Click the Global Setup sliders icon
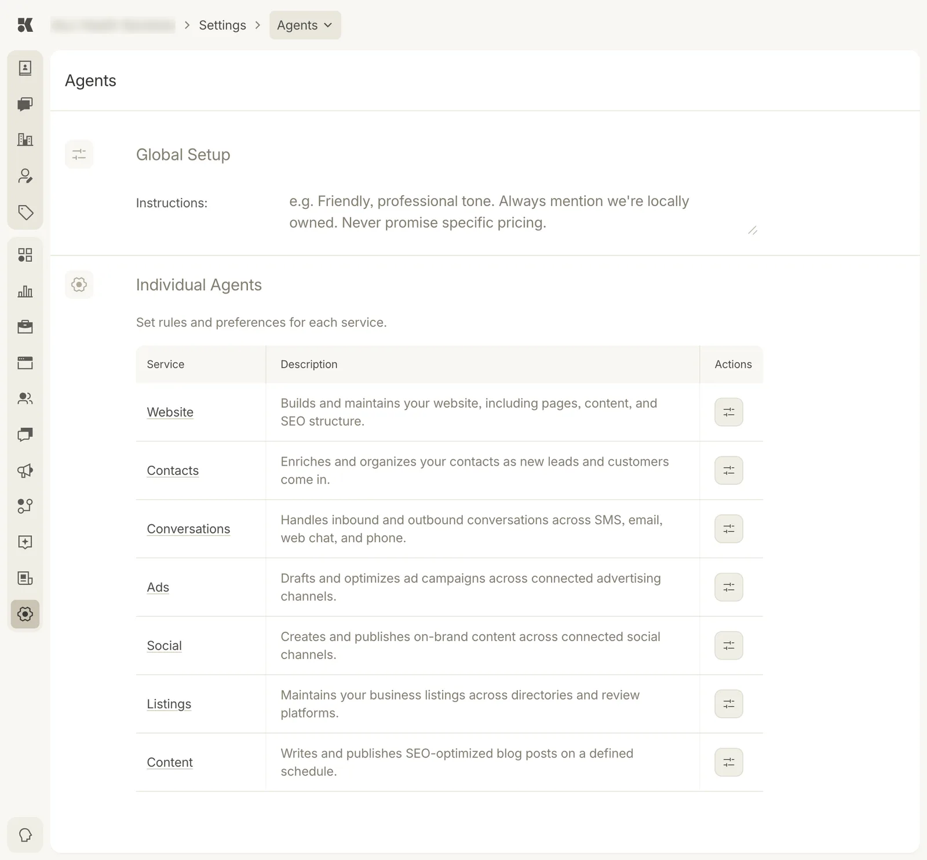The image size is (927, 860). click(79, 155)
